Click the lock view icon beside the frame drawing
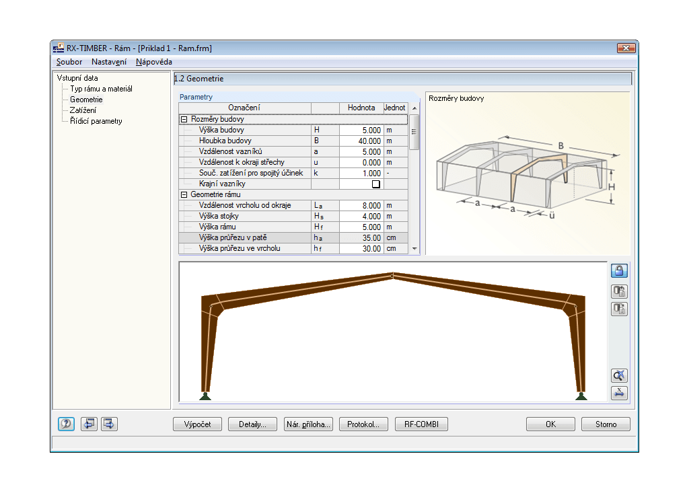This screenshot has width=689, height=493. tap(619, 270)
